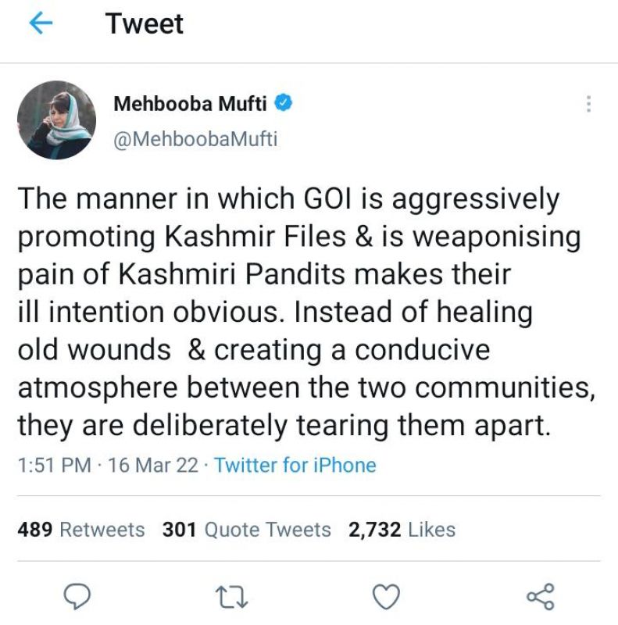Go back using the left arrow
Screen dimensions: 618x625
[x=40, y=24]
